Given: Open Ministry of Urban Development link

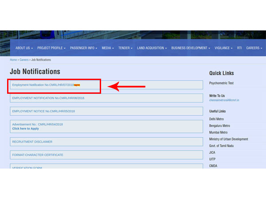Looking at the screenshot, I should pos(228,139).
